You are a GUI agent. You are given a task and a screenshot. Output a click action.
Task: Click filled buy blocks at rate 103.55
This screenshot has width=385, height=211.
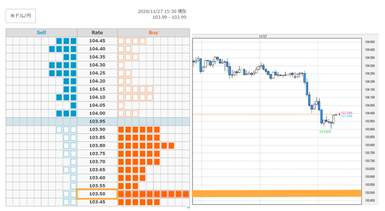click(128, 186)
